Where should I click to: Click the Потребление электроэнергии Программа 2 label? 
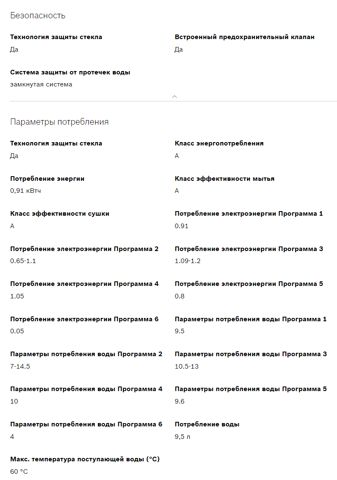coord(84,249)
